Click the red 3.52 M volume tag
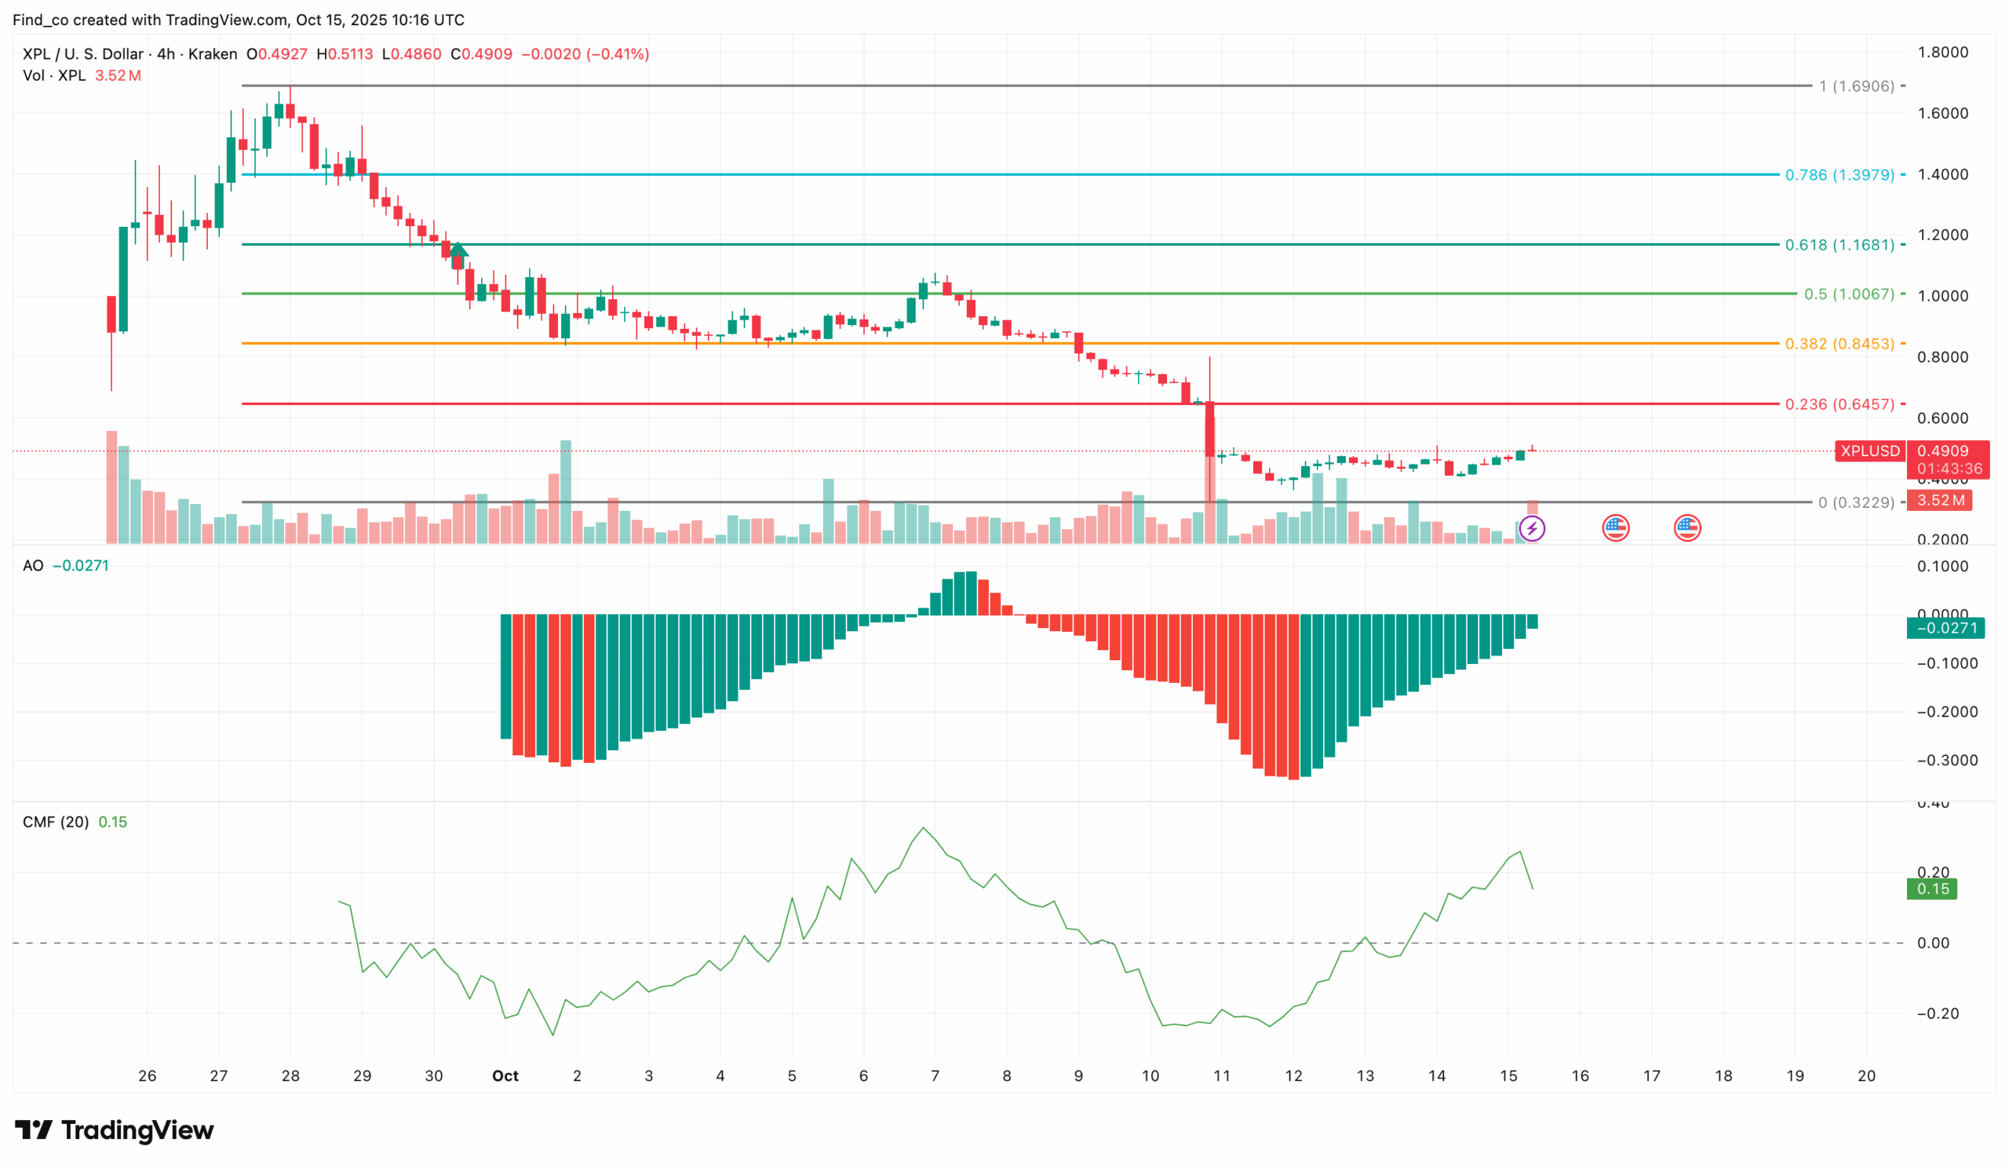2009x1168 pixels. [1940, 501]
